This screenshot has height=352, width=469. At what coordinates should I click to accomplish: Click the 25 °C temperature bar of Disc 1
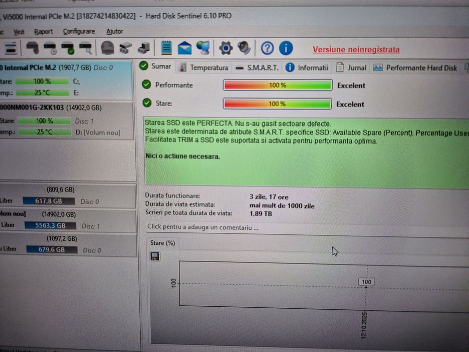coord(45,132)
